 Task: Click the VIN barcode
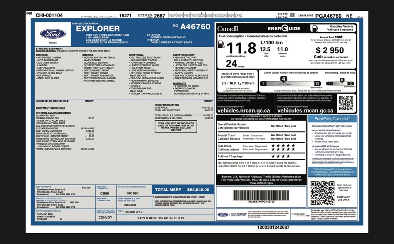[261, 195]
